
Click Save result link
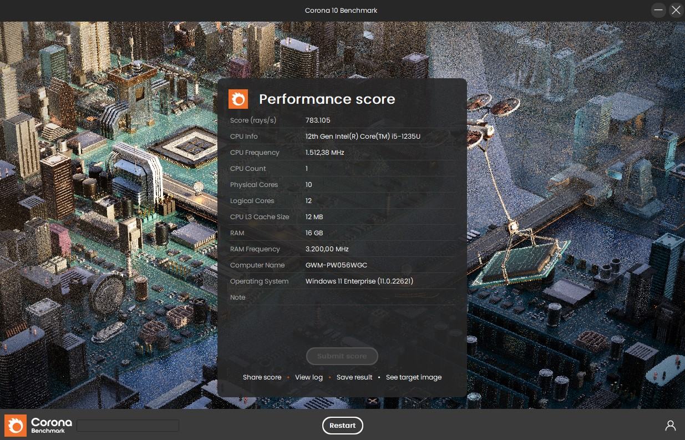pyautogui.click(x=354, y=377)
